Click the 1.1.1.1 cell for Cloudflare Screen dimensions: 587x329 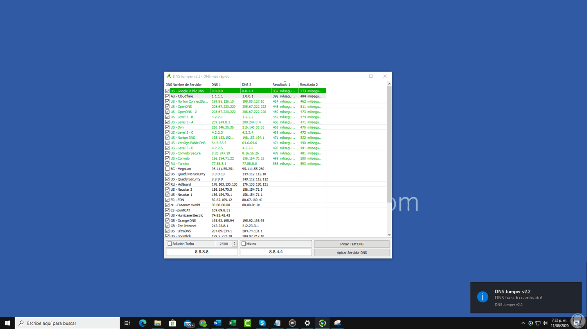pos(217,96)
